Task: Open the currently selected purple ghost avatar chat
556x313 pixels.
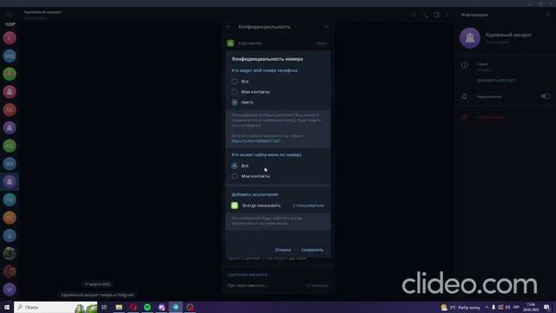Action: click(10, 182)
